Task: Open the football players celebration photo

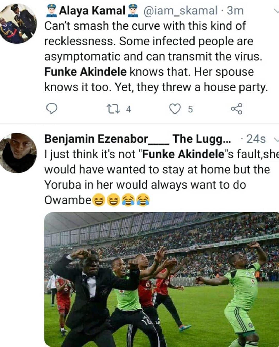Action: pos(161,279)
